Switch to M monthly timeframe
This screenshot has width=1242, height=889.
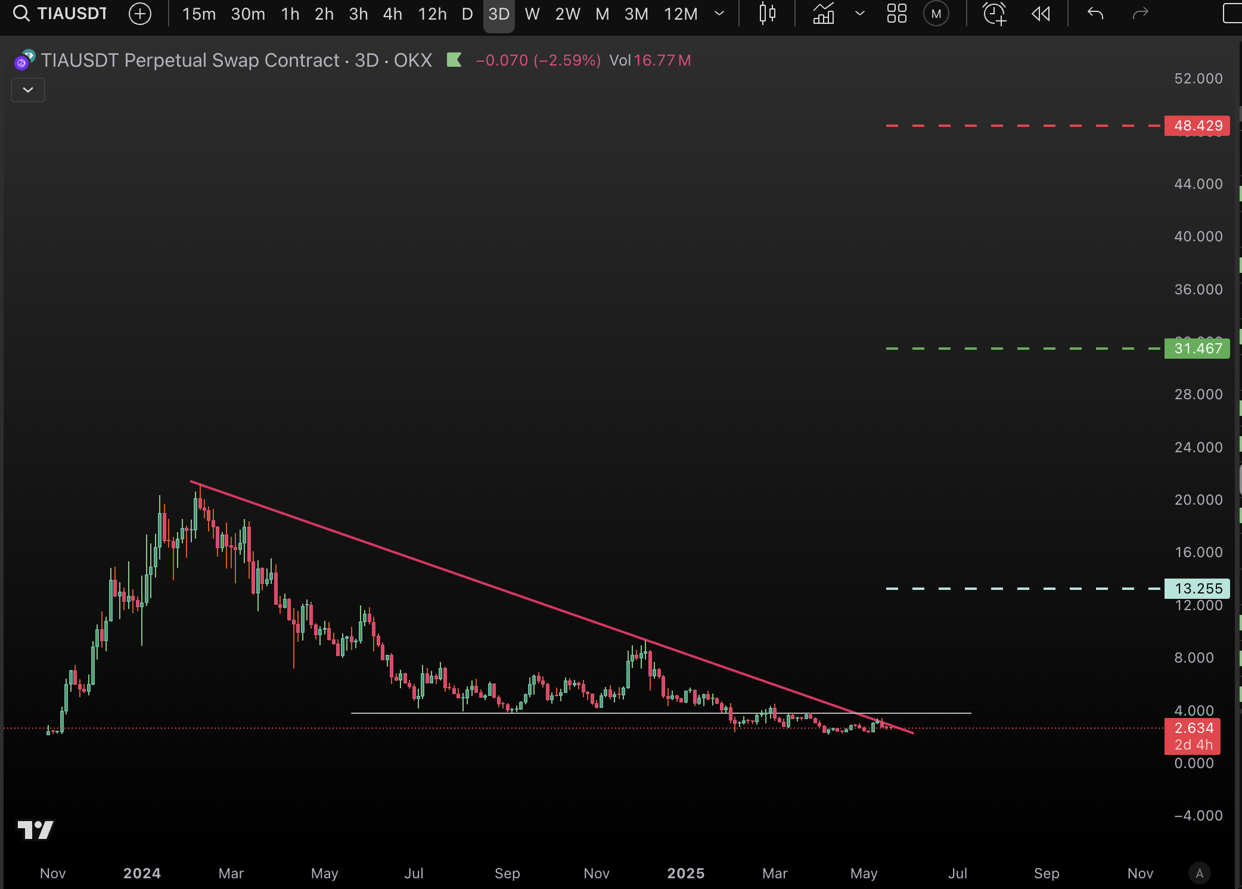point(603,14)
